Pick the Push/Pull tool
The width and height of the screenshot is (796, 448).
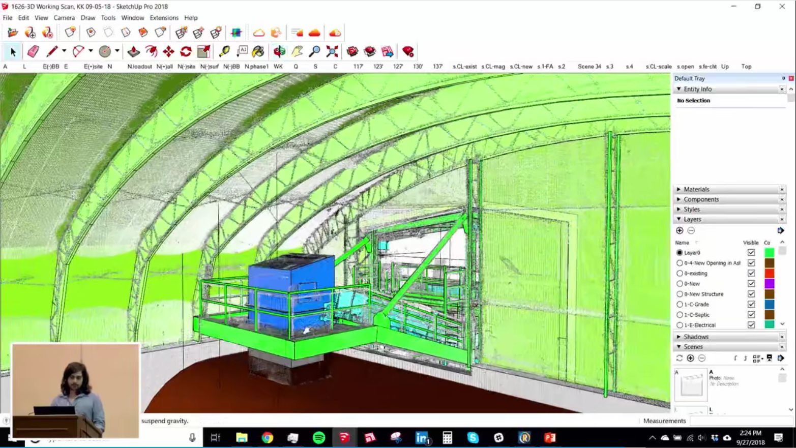coord(133,51)
